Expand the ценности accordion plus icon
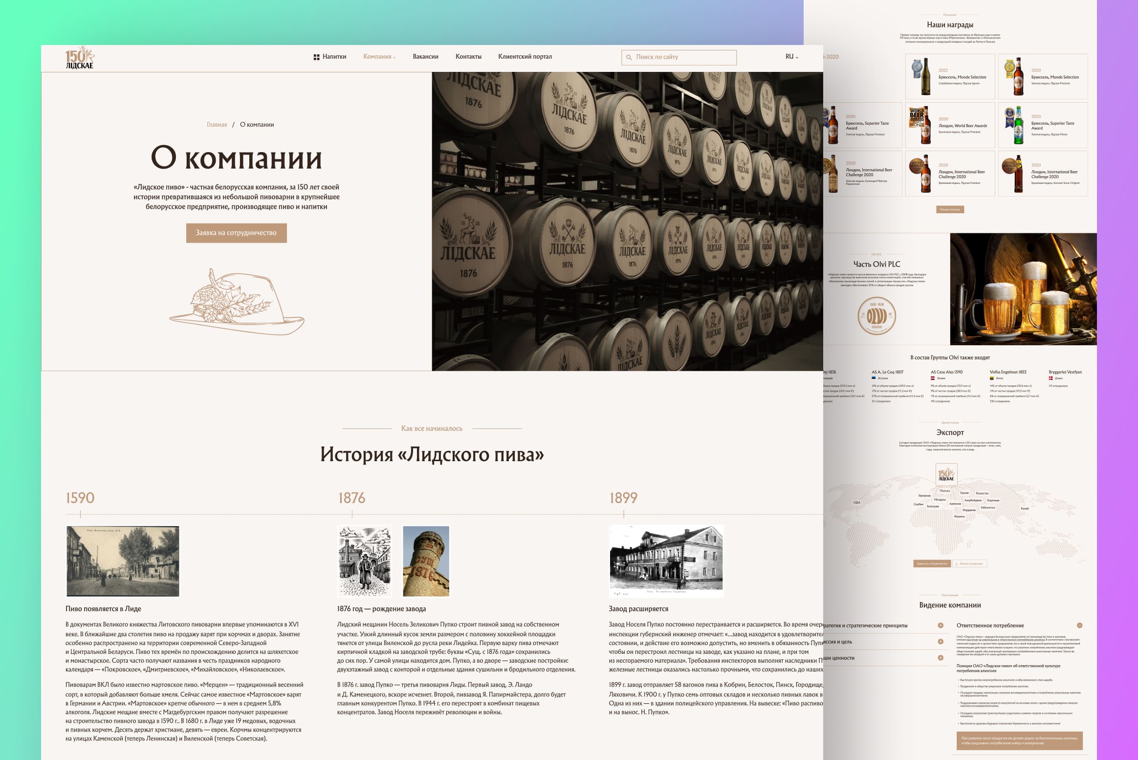Image resolution: width=1138 pixels, height=760 pixels. [941, 658]
